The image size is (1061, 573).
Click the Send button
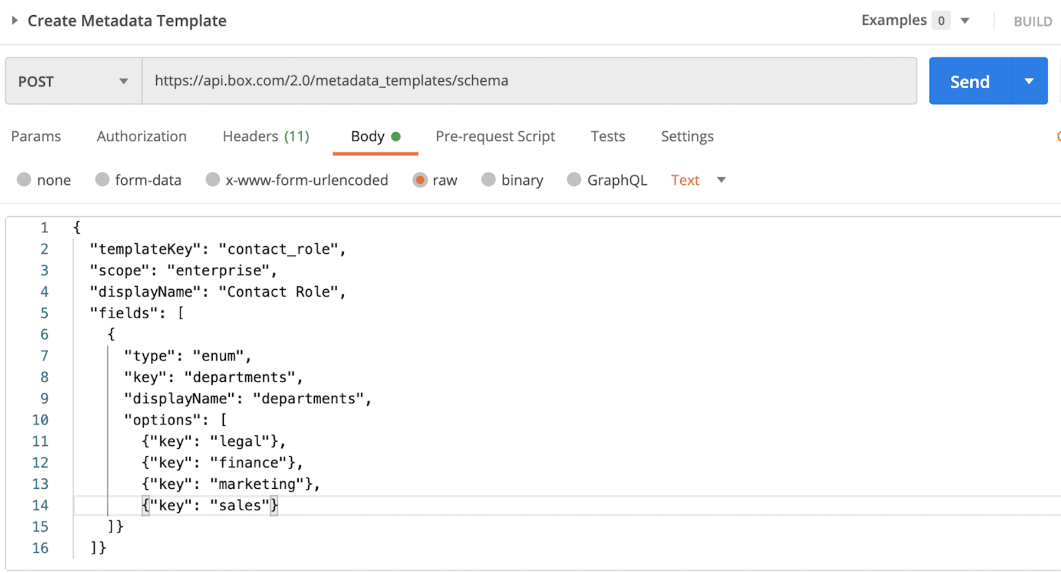point(970,81)
